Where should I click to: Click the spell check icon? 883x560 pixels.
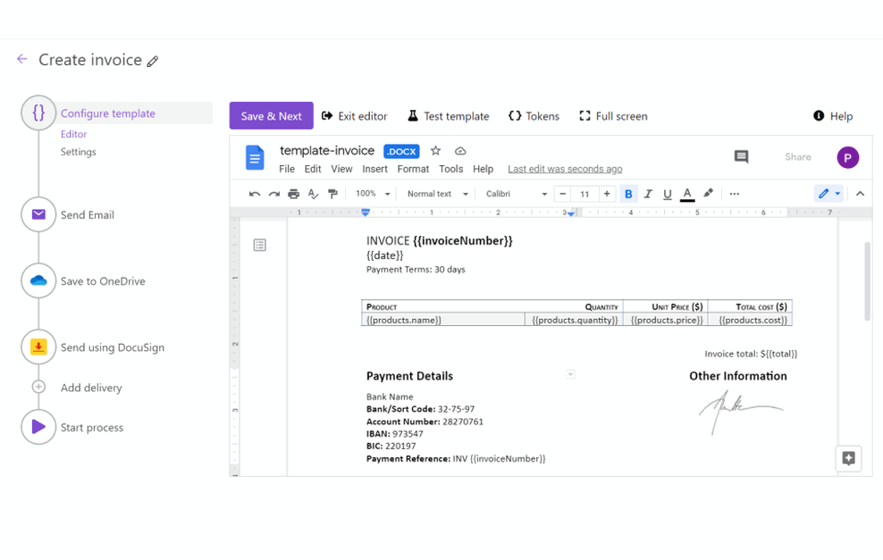click(313, 194)
